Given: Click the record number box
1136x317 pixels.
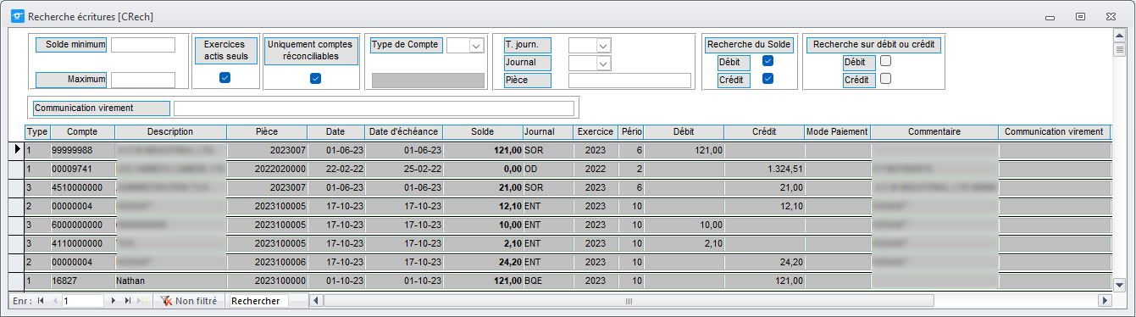Looking at the screenshot, I should 83,301.
